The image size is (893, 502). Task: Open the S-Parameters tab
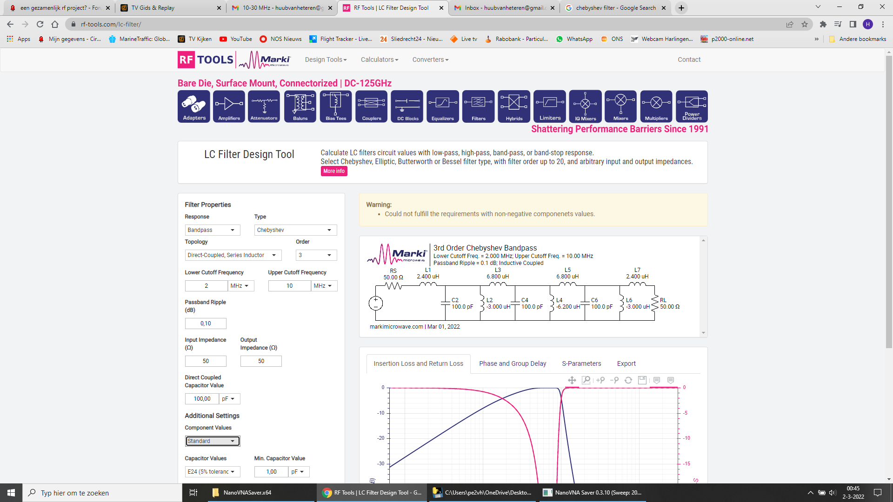pos(581,363)
